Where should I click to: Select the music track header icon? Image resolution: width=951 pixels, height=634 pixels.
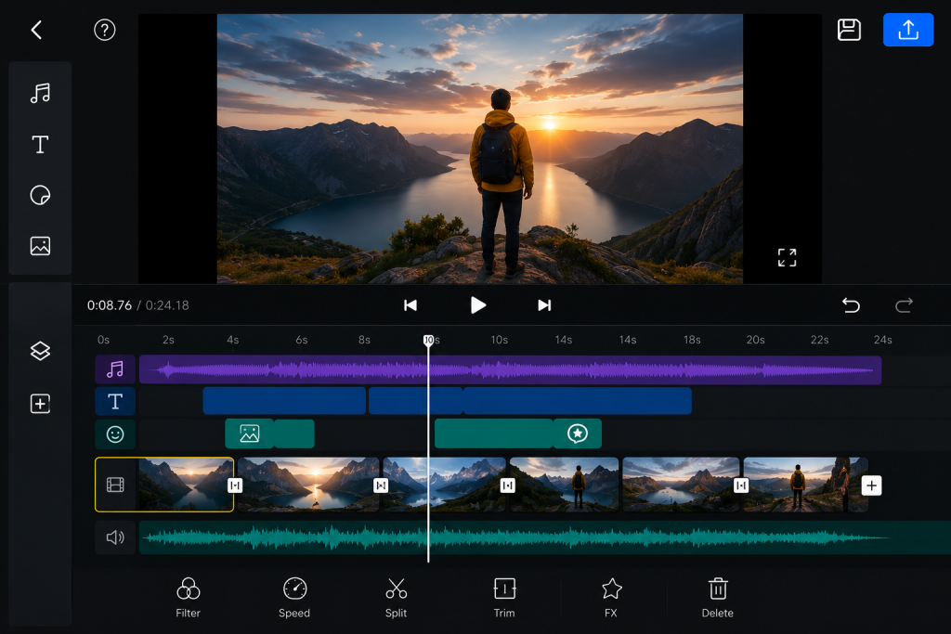click(115, 369)
